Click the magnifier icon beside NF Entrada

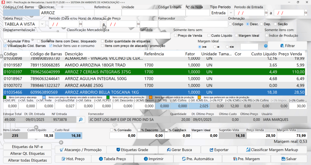tap(80, 120)
